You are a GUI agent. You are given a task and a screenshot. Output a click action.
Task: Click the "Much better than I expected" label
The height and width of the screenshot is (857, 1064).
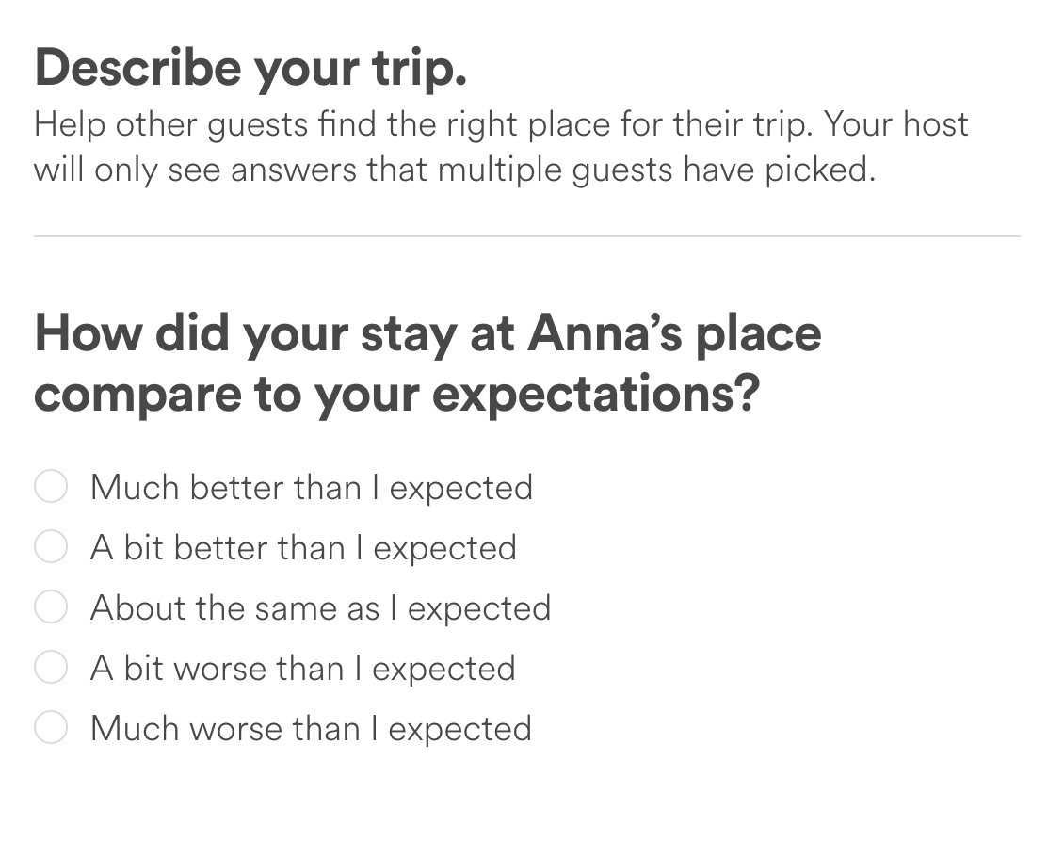311,487
